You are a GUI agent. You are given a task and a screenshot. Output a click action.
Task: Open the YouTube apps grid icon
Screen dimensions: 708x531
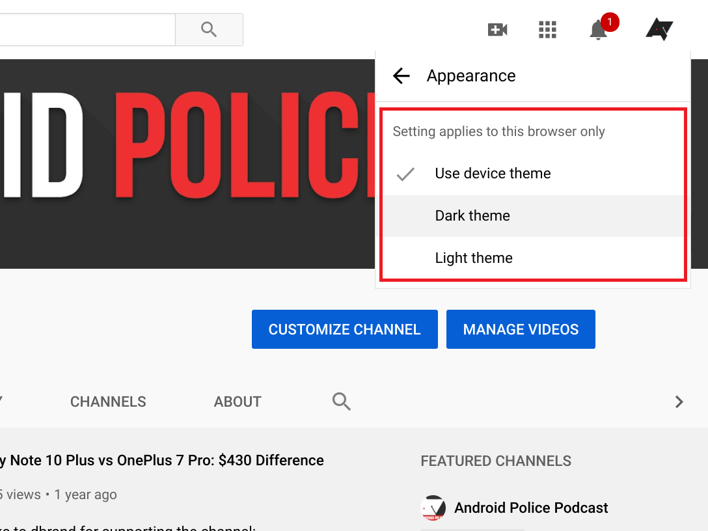(x=547, y=29)
